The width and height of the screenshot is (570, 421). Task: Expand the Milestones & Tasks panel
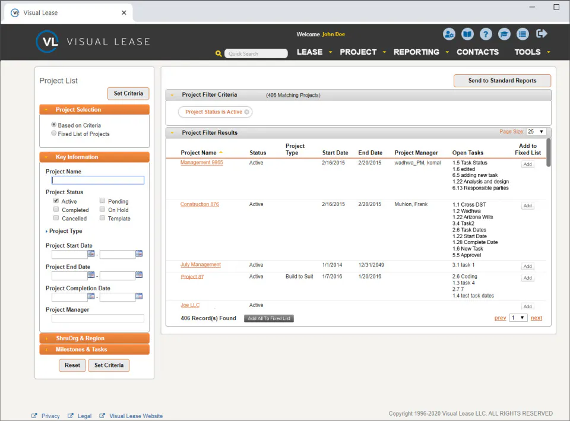point(94,349)
